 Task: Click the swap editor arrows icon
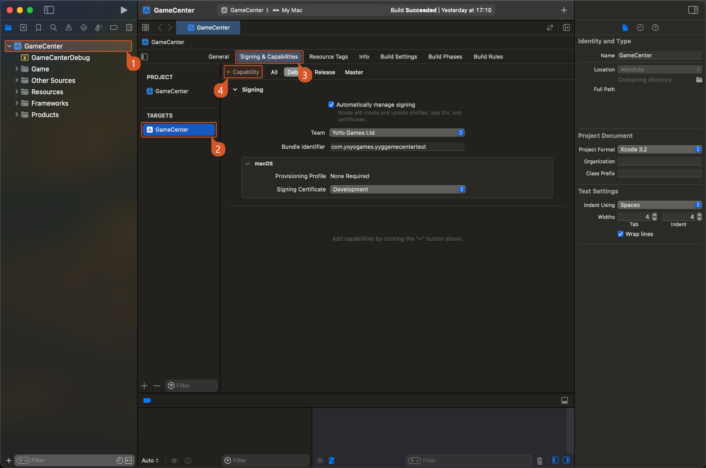tap(550, 28)
